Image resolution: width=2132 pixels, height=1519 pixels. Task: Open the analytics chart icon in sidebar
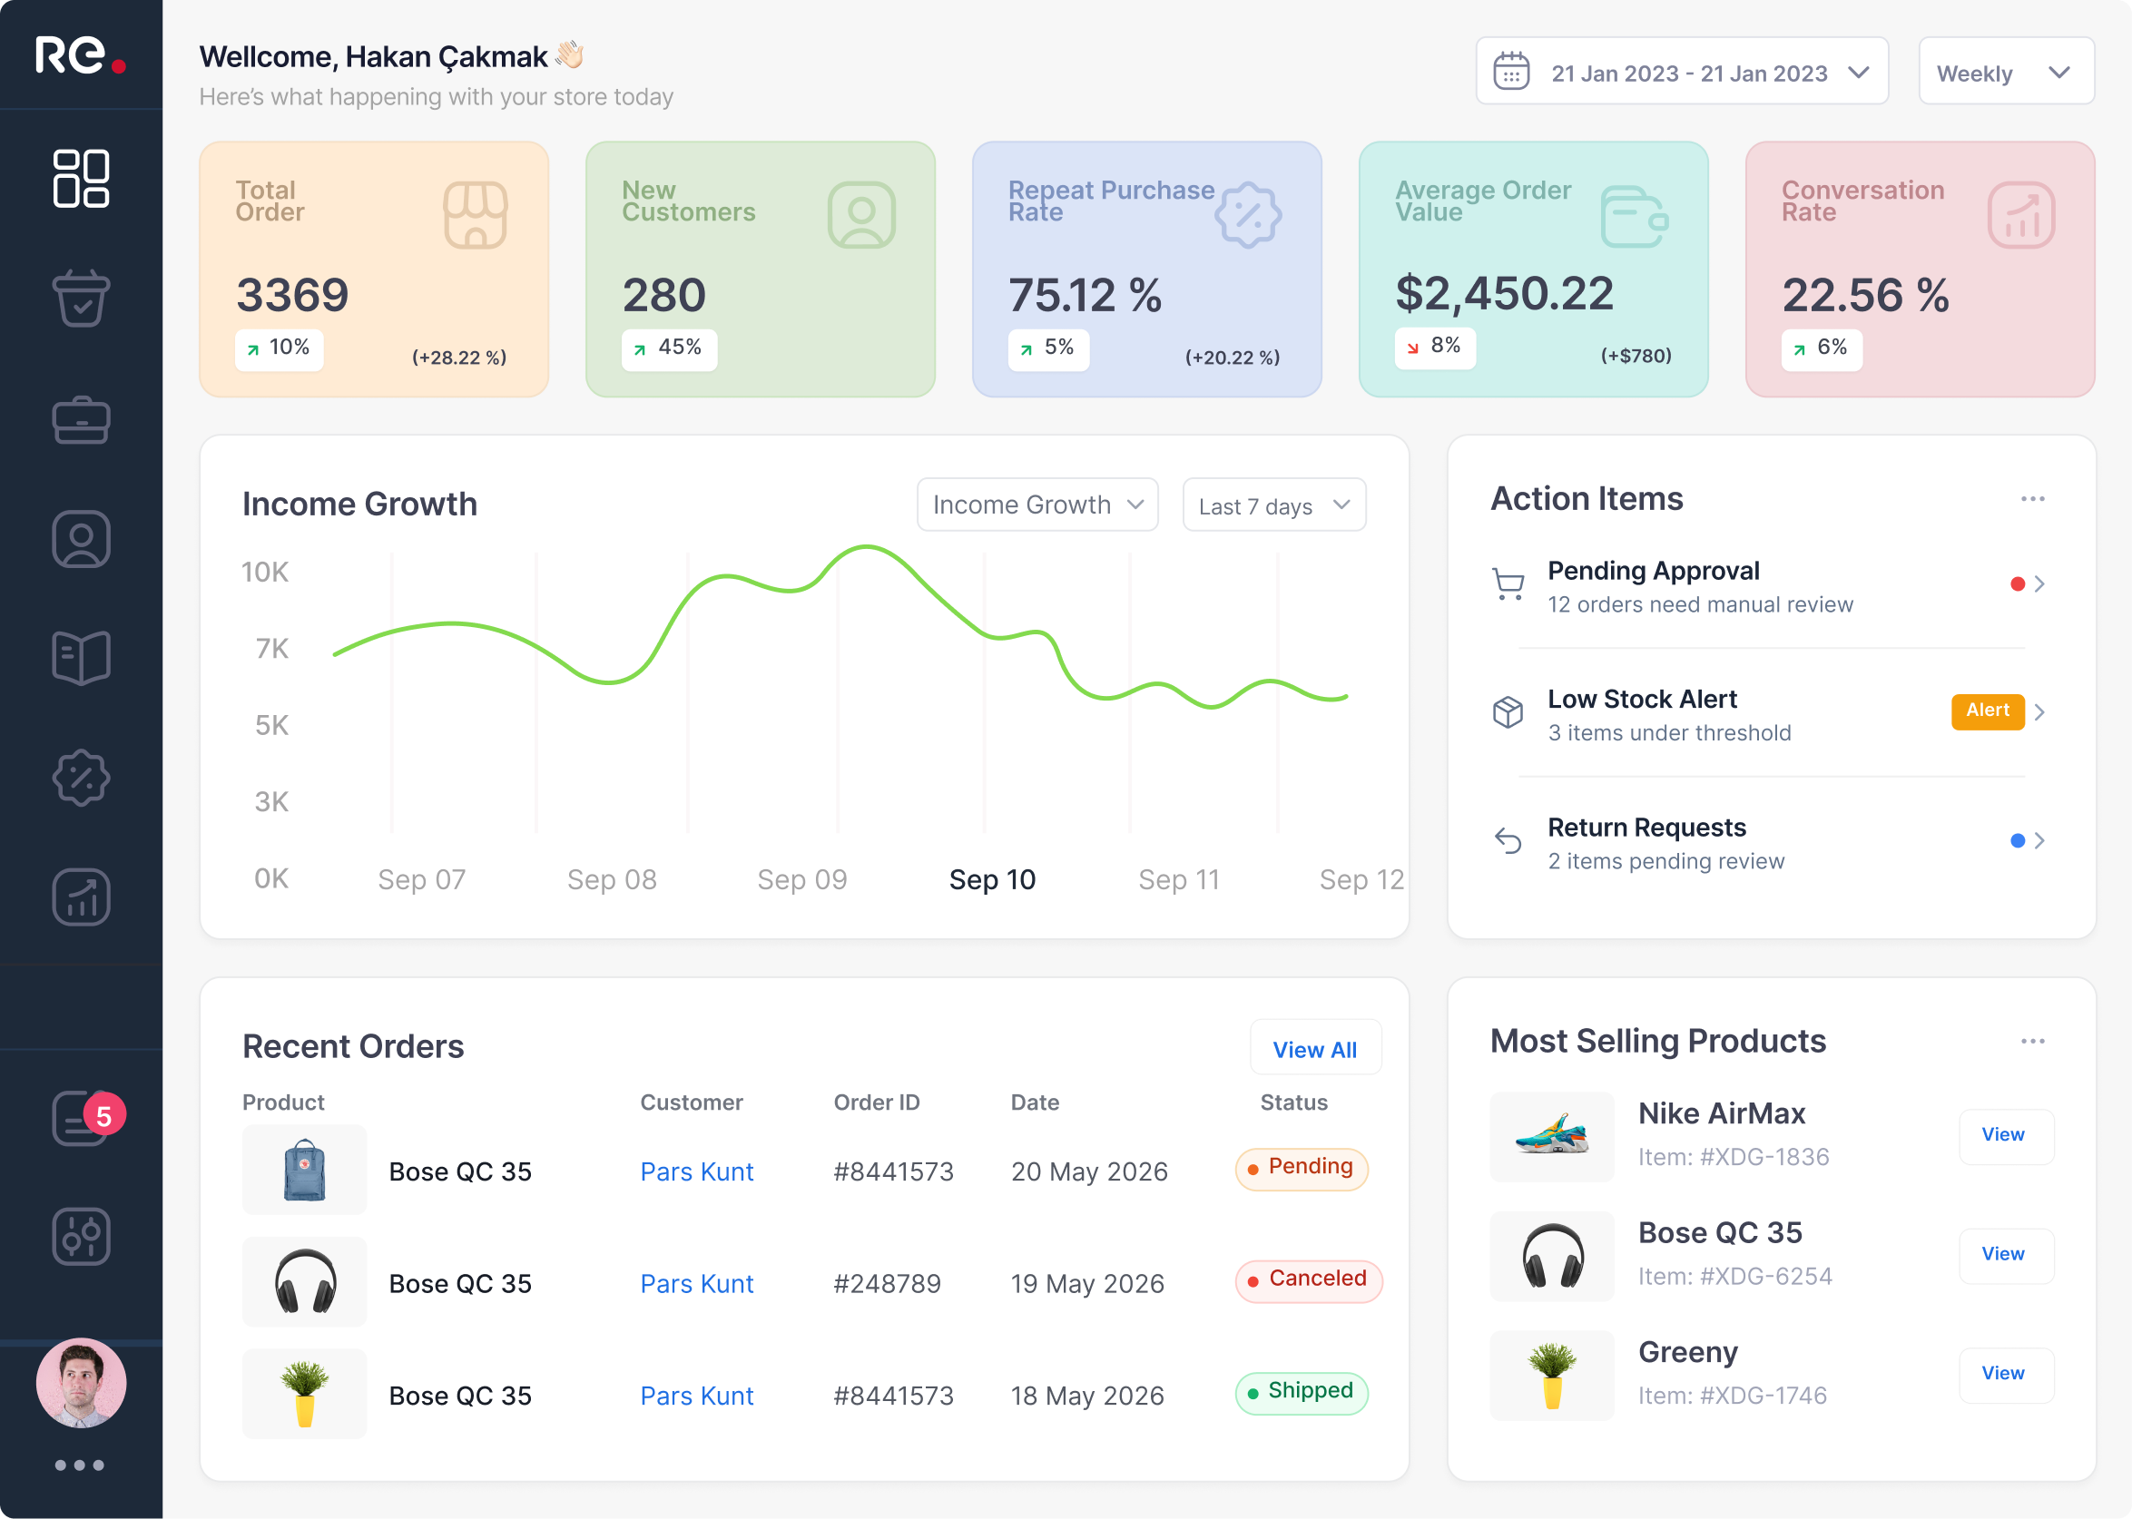tap(82, 897)
